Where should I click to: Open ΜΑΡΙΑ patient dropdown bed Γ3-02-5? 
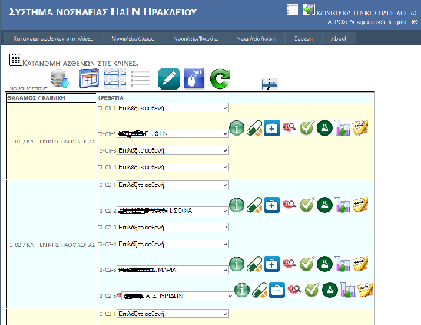[x=172, y=270]
